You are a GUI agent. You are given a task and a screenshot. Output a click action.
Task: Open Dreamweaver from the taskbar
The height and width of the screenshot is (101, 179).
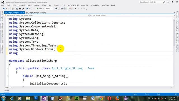tap(77, 98)
